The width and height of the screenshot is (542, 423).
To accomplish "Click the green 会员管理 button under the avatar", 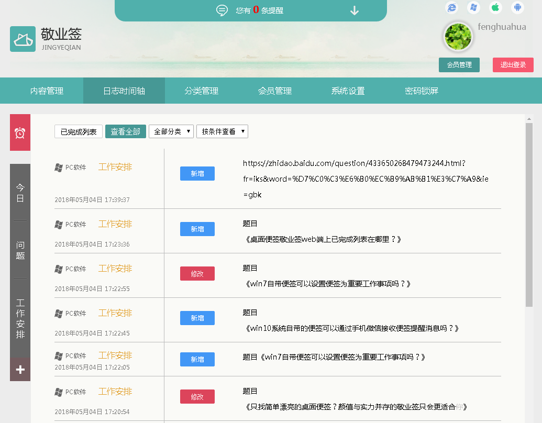I will click(x=459, y=65).
